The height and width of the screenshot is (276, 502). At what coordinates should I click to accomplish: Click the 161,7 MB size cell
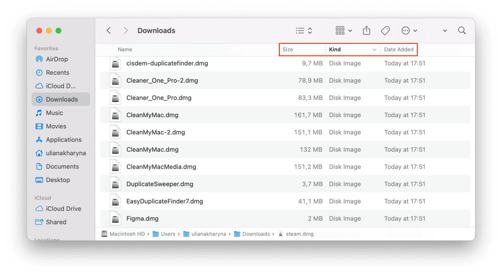(x=308, y=115)
